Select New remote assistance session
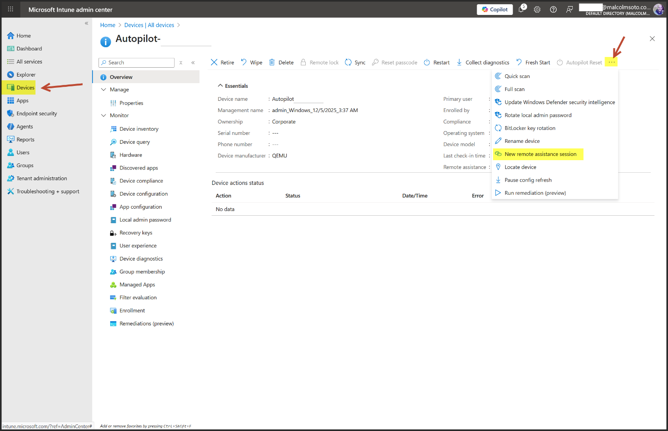Screen dimensions: 668x431 pos(540,154)
